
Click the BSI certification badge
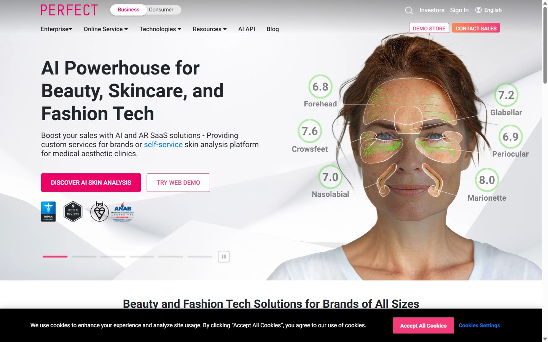(x=99, y=211)
